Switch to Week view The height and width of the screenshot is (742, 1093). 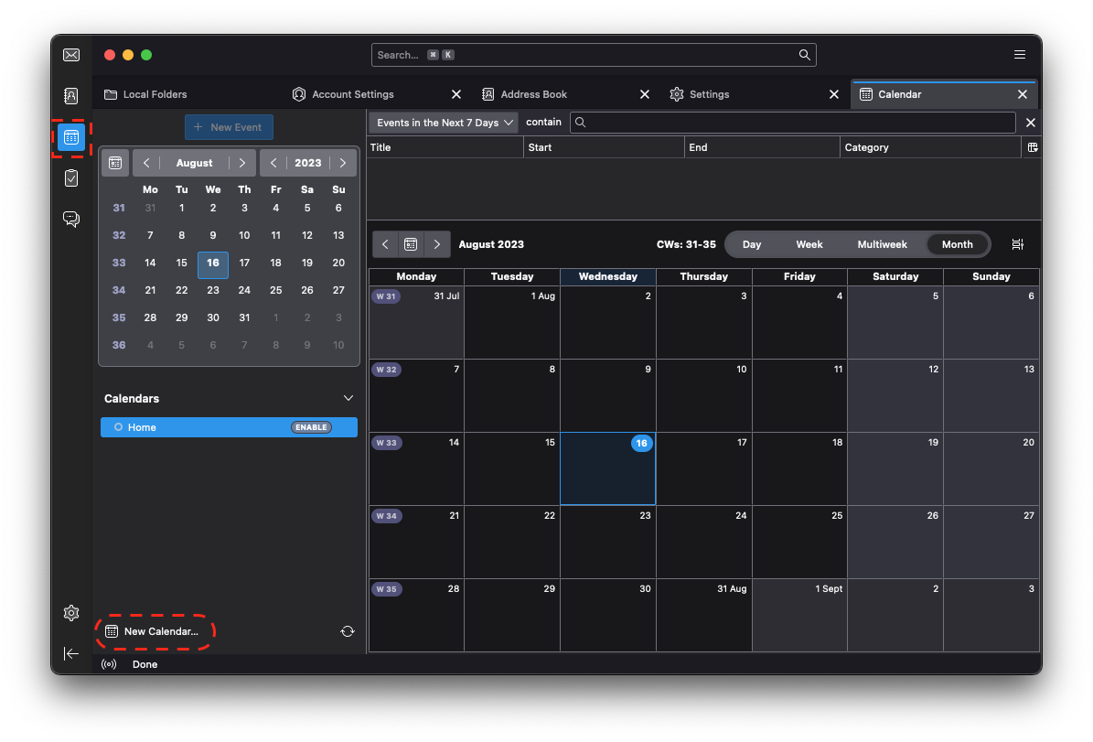[809, 244]
